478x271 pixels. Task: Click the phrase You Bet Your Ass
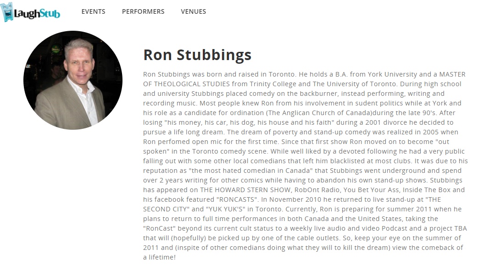coord(371,190)
